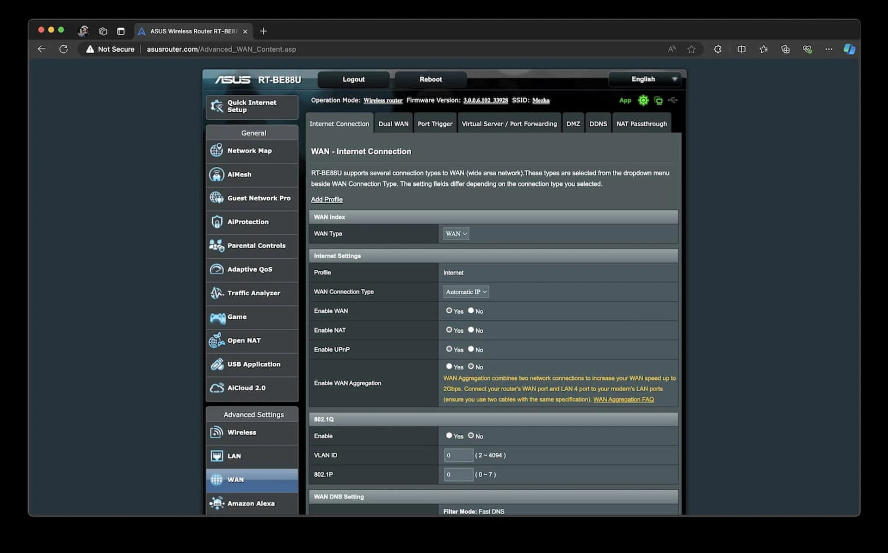This screenshot has height=553, width=888.
Task: Click the VLAN ID input field
Action: tap(458, 456)
